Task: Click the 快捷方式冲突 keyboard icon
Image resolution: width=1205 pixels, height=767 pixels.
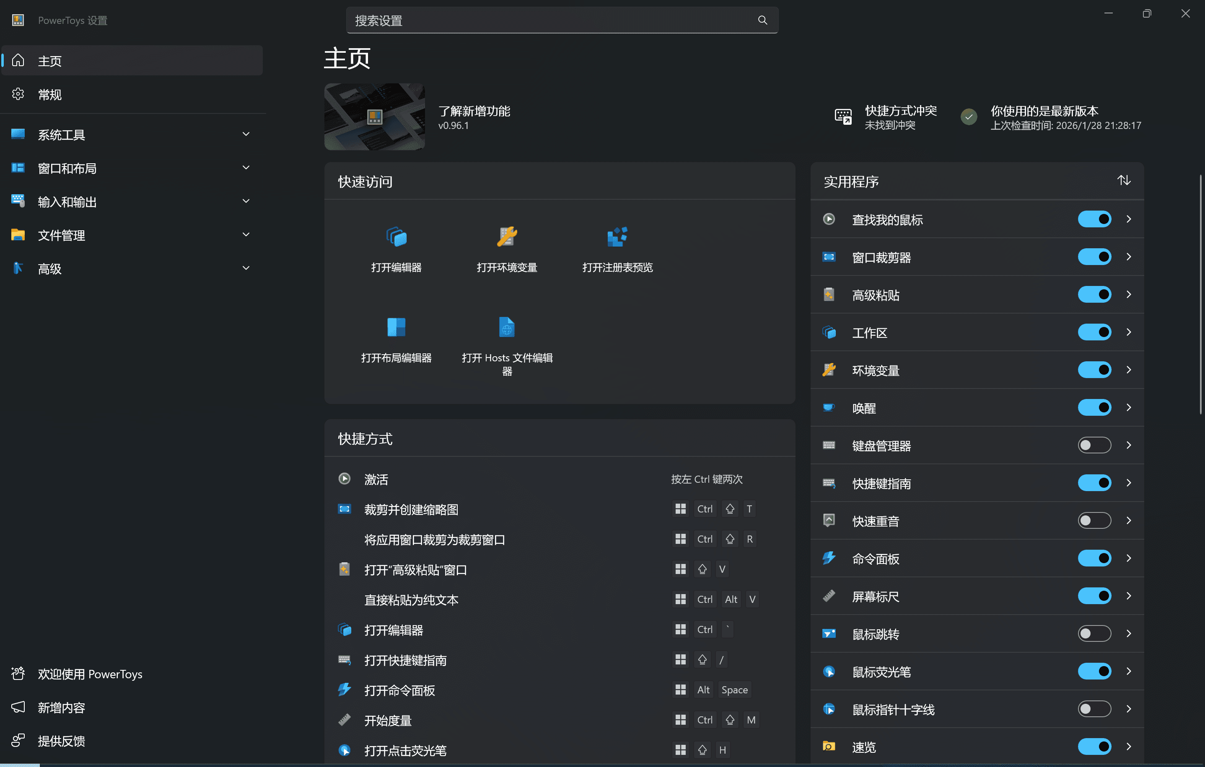Action: click(843, 117)
